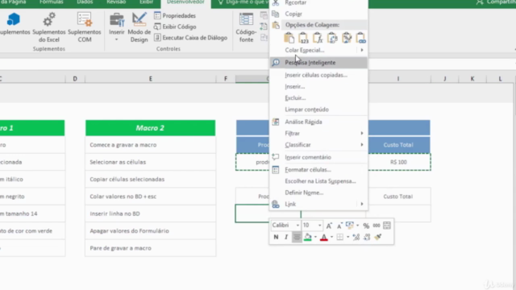Viewport: 516px width, 290px height.
Task: Click the Diga-me search box
Action: click(243, 2)
